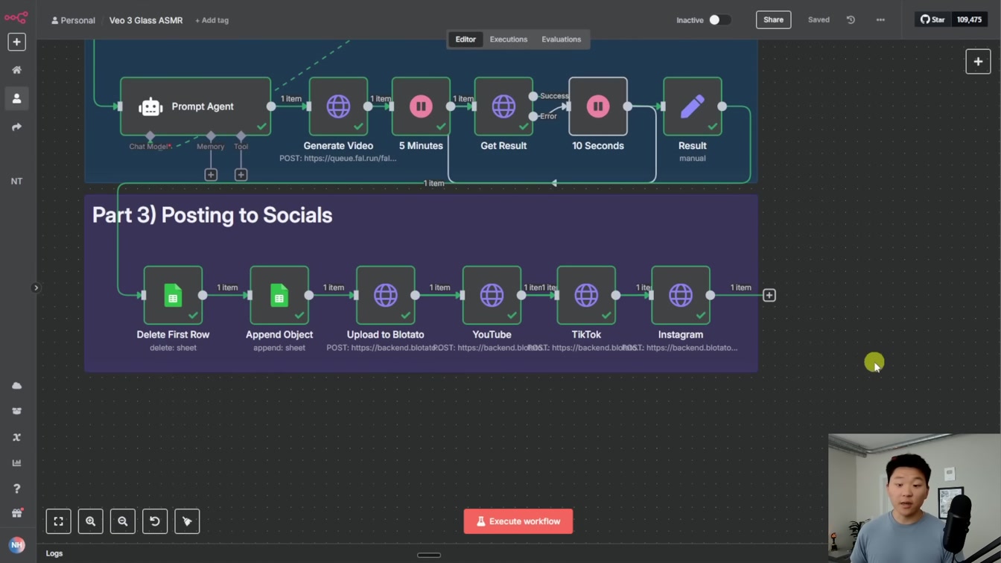Select the TikTok HTTP node

click(x=586, y=295)
